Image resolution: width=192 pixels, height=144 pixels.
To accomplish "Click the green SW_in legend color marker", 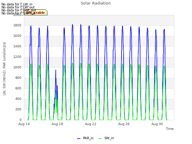I will click(x=100, y=139).
